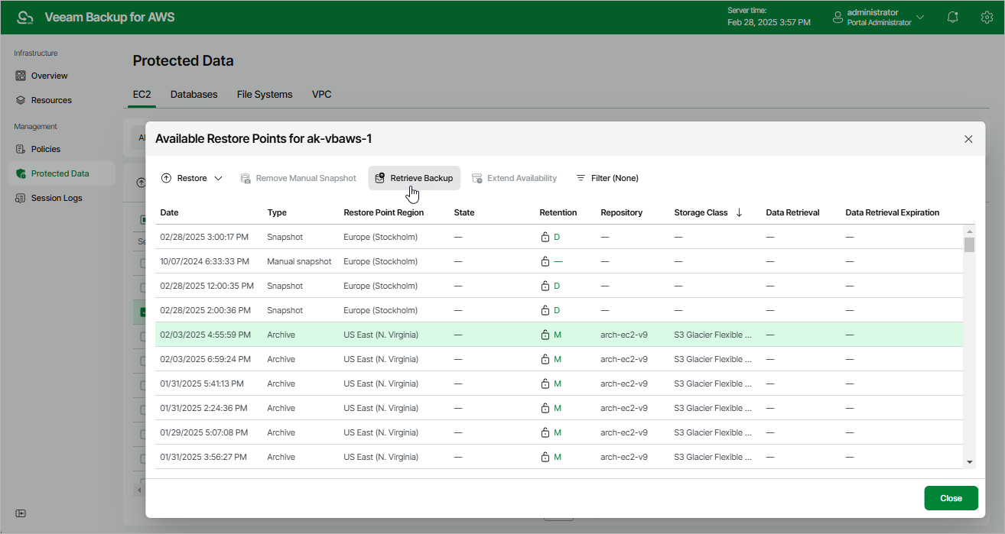Collapse the sidebar using bottom-left icon
1005x534 pixels.
pos(21,513)
